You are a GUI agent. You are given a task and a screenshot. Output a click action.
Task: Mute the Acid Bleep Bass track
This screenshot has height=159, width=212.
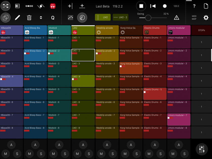click(x=30, y=154)
